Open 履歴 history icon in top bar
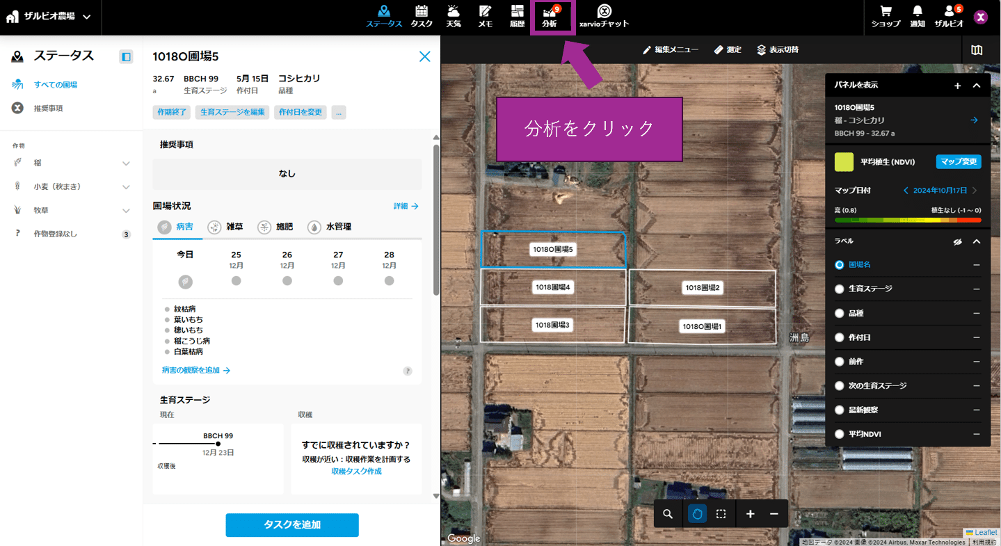1001x546 pixels. (517, 16)
